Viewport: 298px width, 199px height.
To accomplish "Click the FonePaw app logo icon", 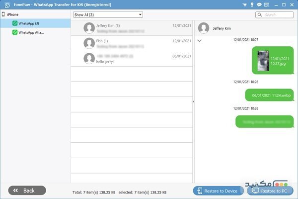I will pos(7,5).
